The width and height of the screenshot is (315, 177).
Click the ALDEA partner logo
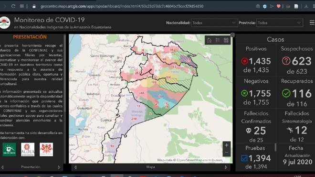28,150
